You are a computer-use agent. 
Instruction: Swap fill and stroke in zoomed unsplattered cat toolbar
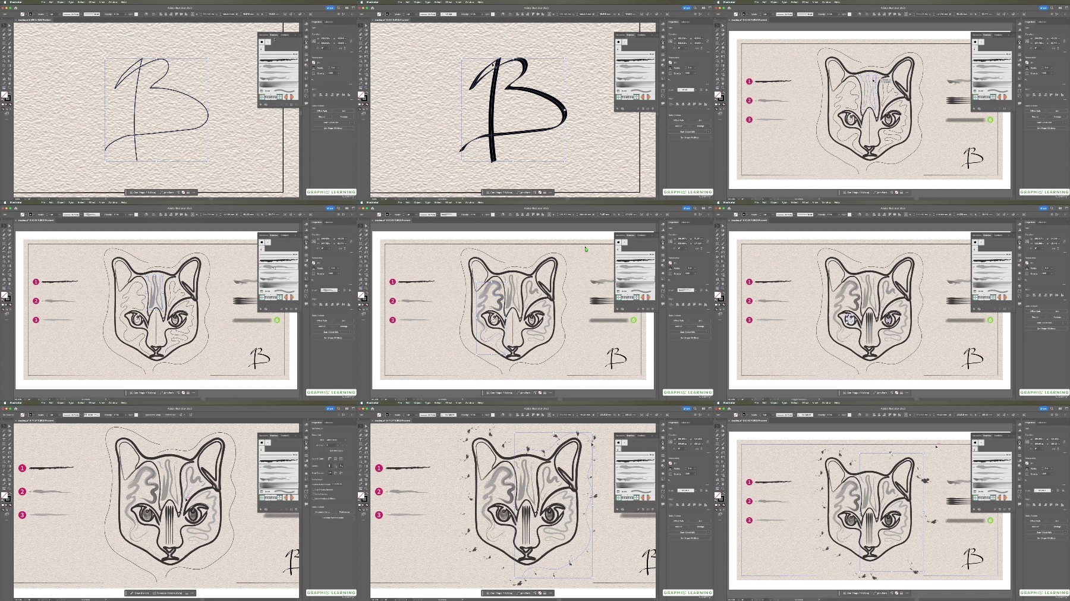10,493
